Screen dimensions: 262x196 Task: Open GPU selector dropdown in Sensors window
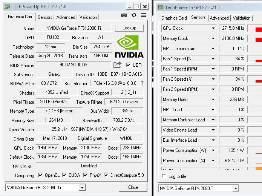tap(236, 188)
